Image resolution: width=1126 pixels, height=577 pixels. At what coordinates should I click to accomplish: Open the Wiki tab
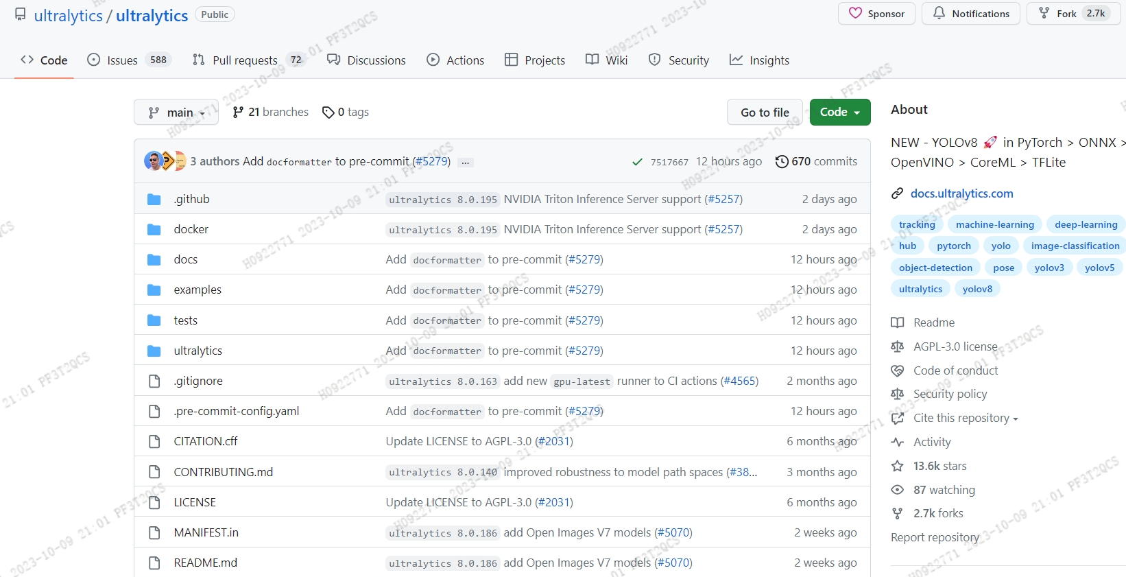pyautogui.click(x=606, y=60)
